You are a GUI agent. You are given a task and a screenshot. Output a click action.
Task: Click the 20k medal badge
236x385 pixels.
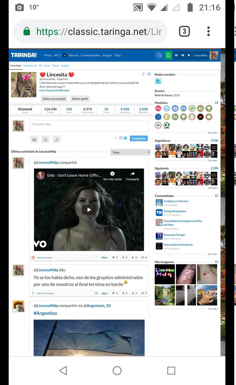click(x=183, y=108)
